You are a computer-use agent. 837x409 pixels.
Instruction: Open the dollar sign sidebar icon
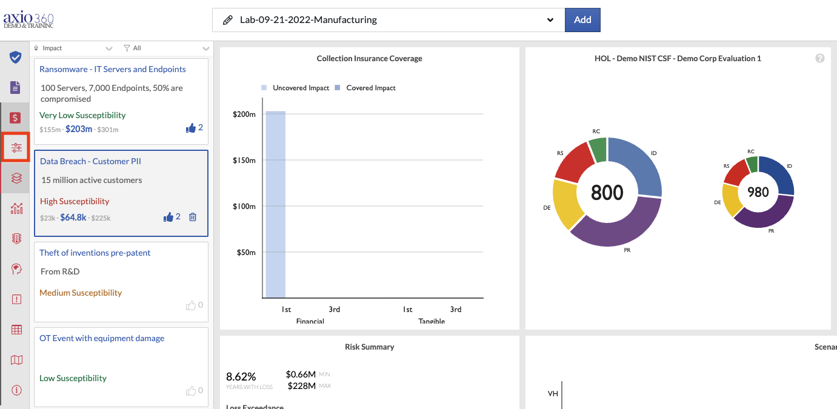click(x=16, y=118)
